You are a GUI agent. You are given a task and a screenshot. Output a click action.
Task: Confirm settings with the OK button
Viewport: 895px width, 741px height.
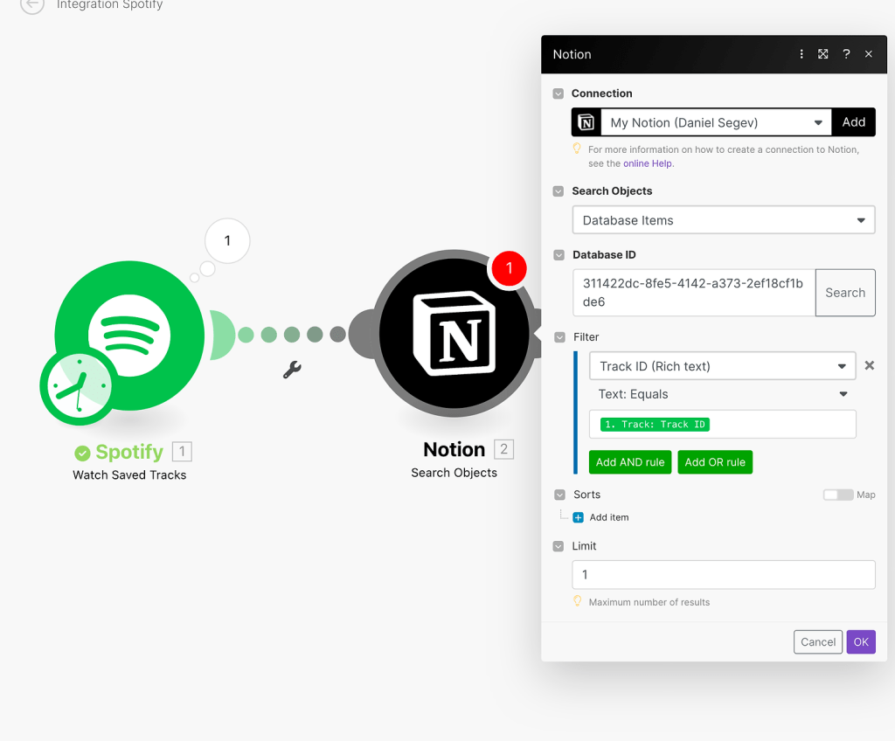[x=860, y=641]
